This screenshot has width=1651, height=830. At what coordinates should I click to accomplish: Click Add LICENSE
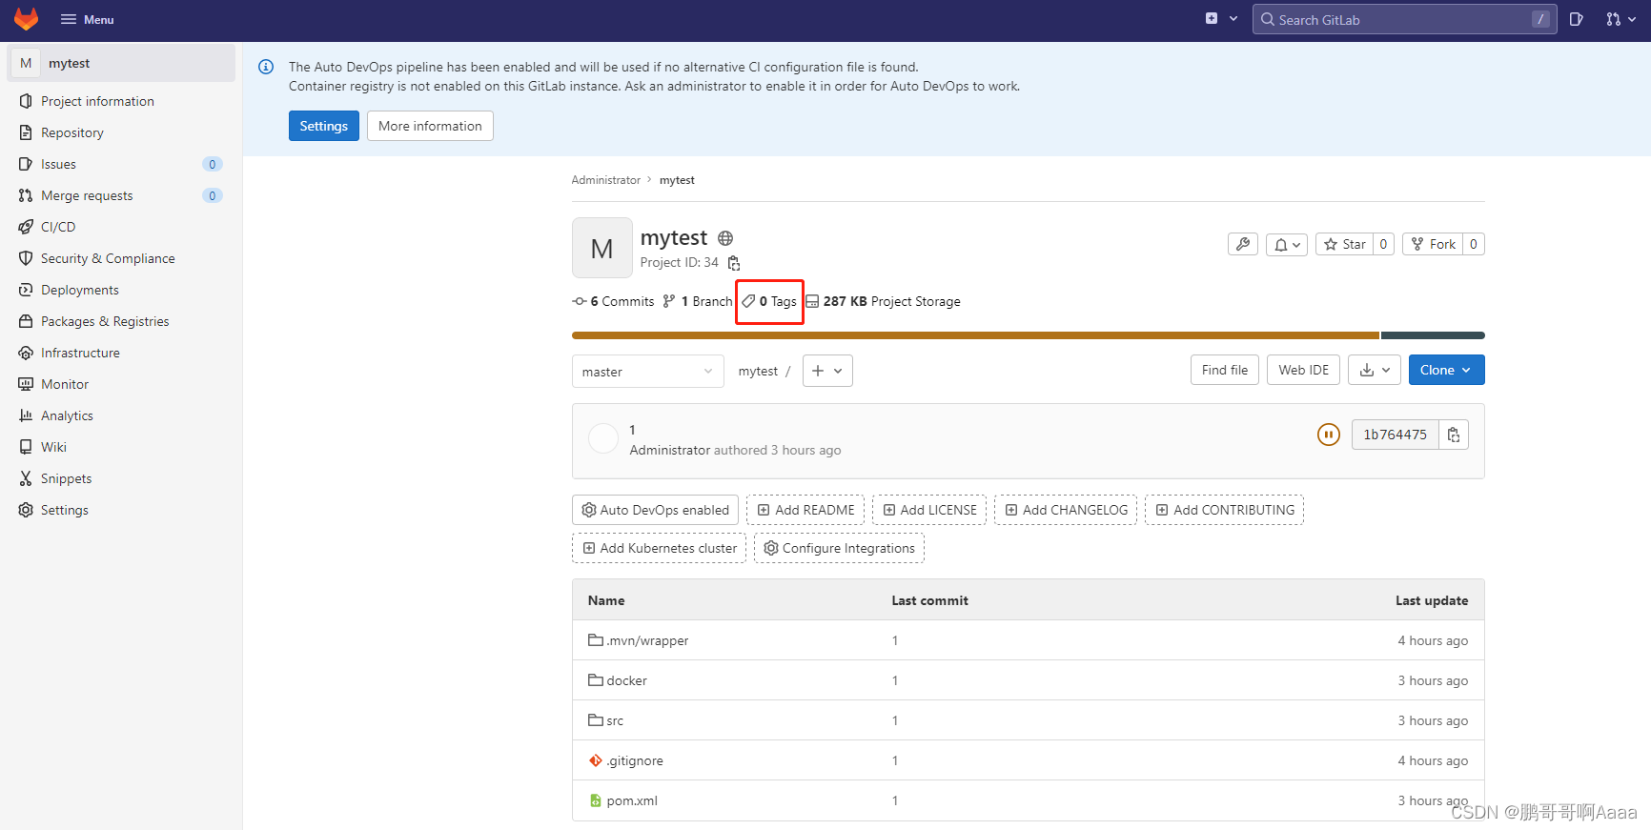[x=929, y=510]
